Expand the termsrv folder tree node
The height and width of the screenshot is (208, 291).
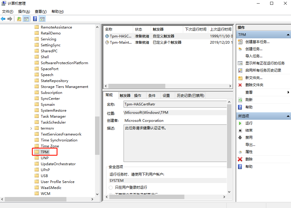tap(31, 128)
